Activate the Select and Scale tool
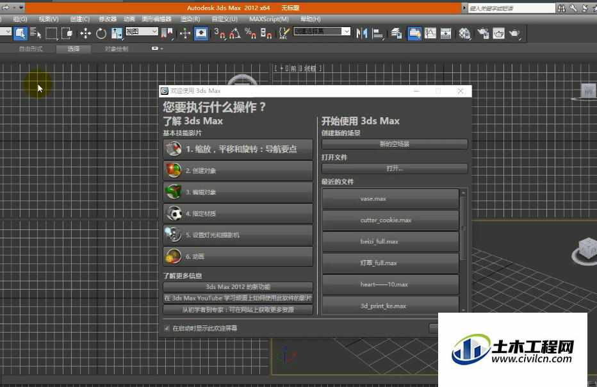This screenshot has width=597, height=387. point(117,33)
